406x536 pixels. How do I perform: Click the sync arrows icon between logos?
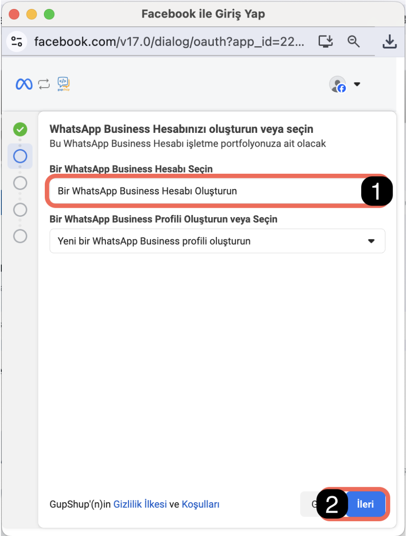pos(44,84)
